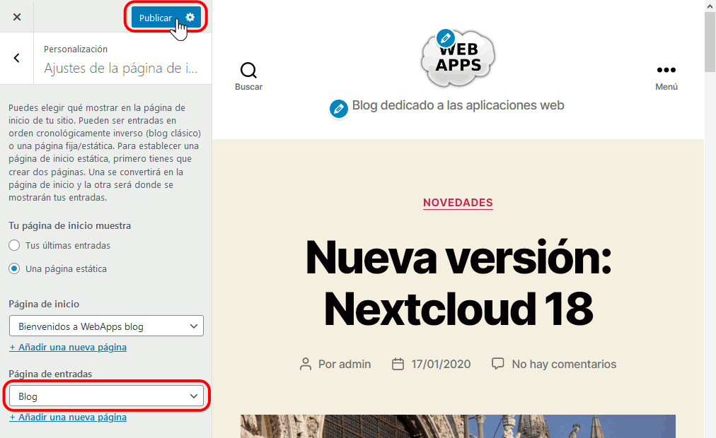Select 'Una página estática' radio option
716x438 pixels.
coord(14,268)
